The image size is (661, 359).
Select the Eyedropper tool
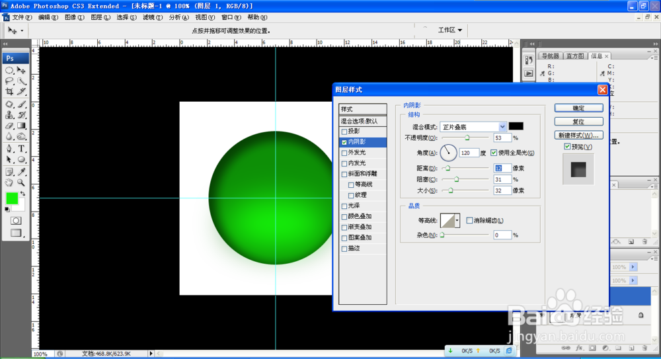tap(21, 172)
